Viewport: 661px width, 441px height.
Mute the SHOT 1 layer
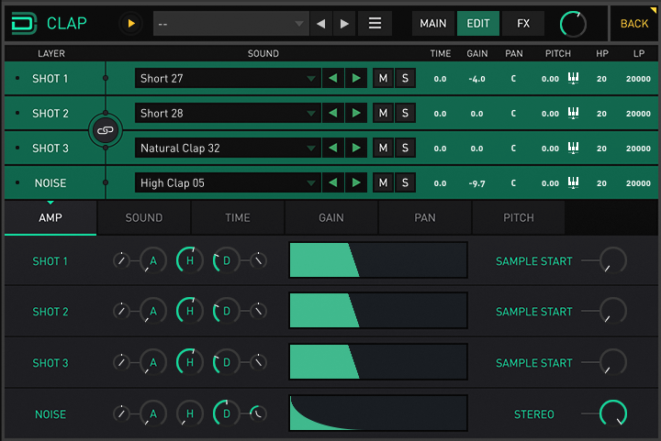pyautogui.click(x=383, y=79)
